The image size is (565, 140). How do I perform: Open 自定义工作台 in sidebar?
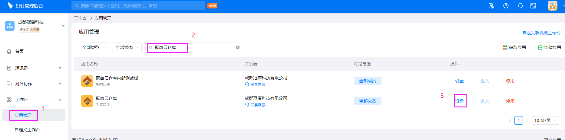[x=27, y=130]
